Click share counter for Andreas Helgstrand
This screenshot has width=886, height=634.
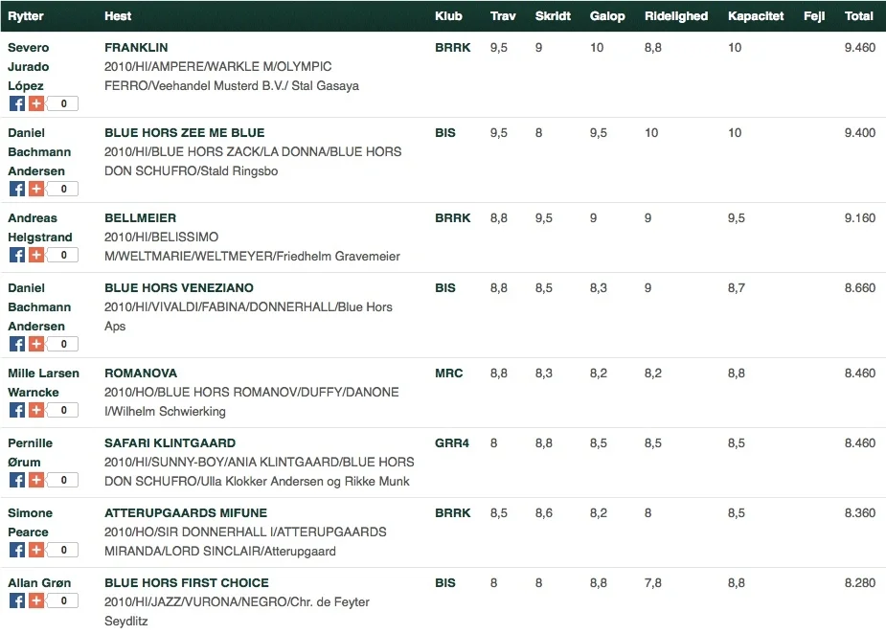tap(62, 255)
